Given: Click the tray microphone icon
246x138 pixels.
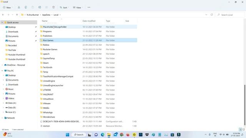Looking at the screenshot, I should [209, 135].
